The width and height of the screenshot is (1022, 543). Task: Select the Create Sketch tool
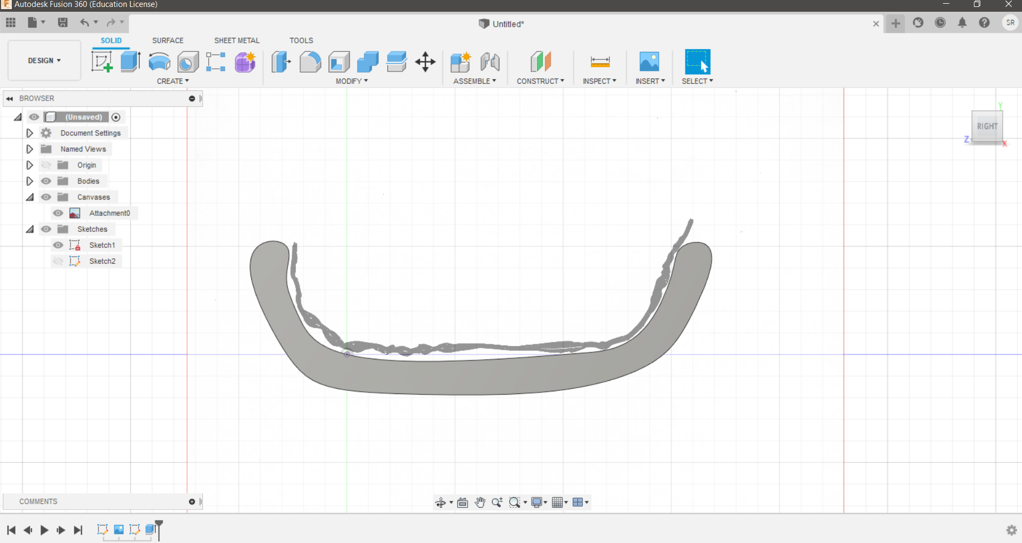tap(103, 61)
